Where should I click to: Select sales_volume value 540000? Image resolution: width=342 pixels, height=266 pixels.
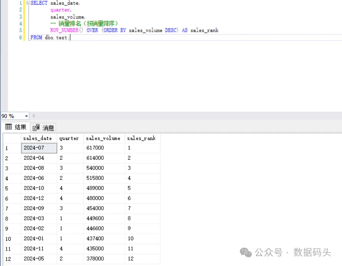pos(104,168)
